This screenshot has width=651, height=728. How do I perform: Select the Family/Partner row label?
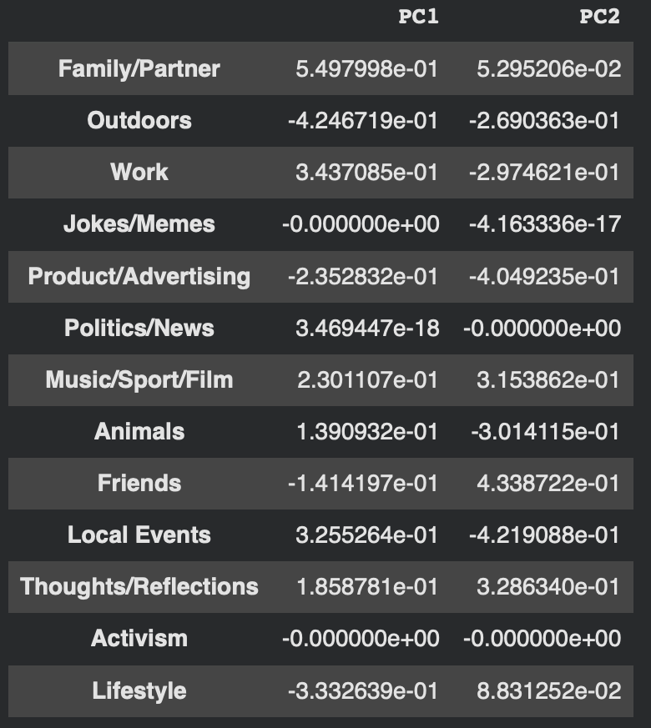tap(139, 68)
